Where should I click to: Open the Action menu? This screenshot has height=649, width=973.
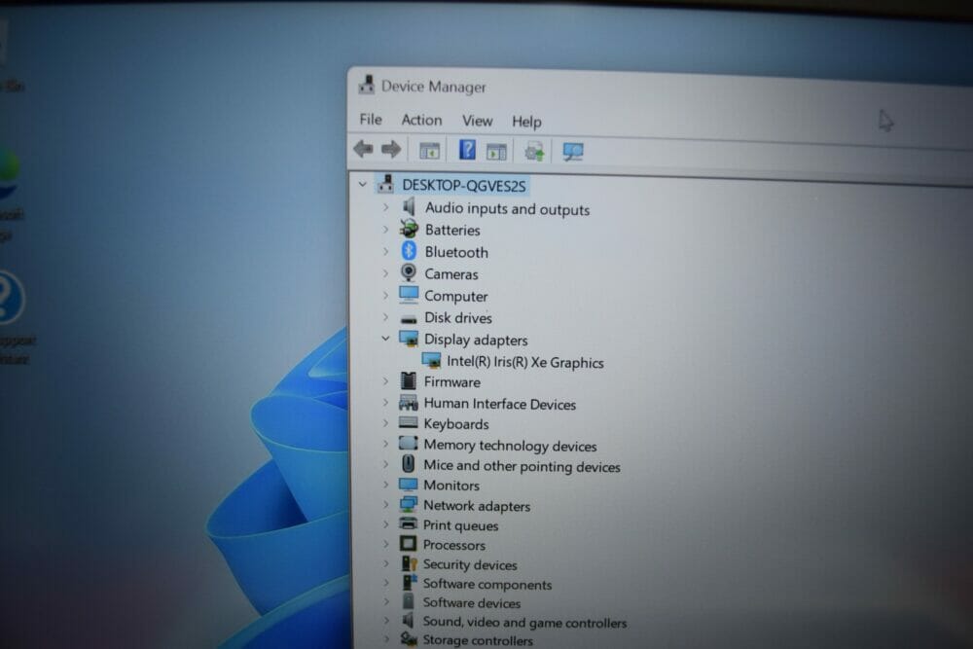coord(421,120)
